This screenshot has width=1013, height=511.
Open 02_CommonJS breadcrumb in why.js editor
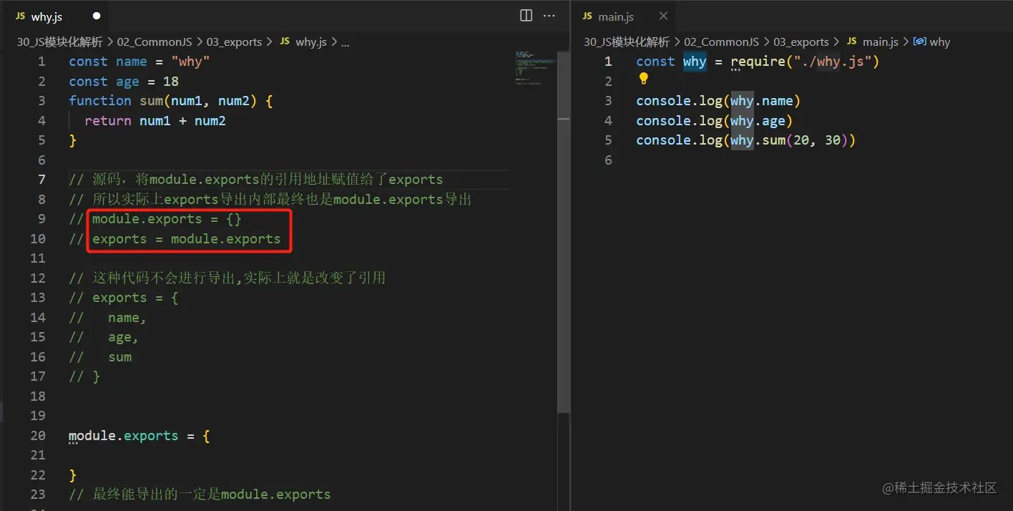[155, 42]
